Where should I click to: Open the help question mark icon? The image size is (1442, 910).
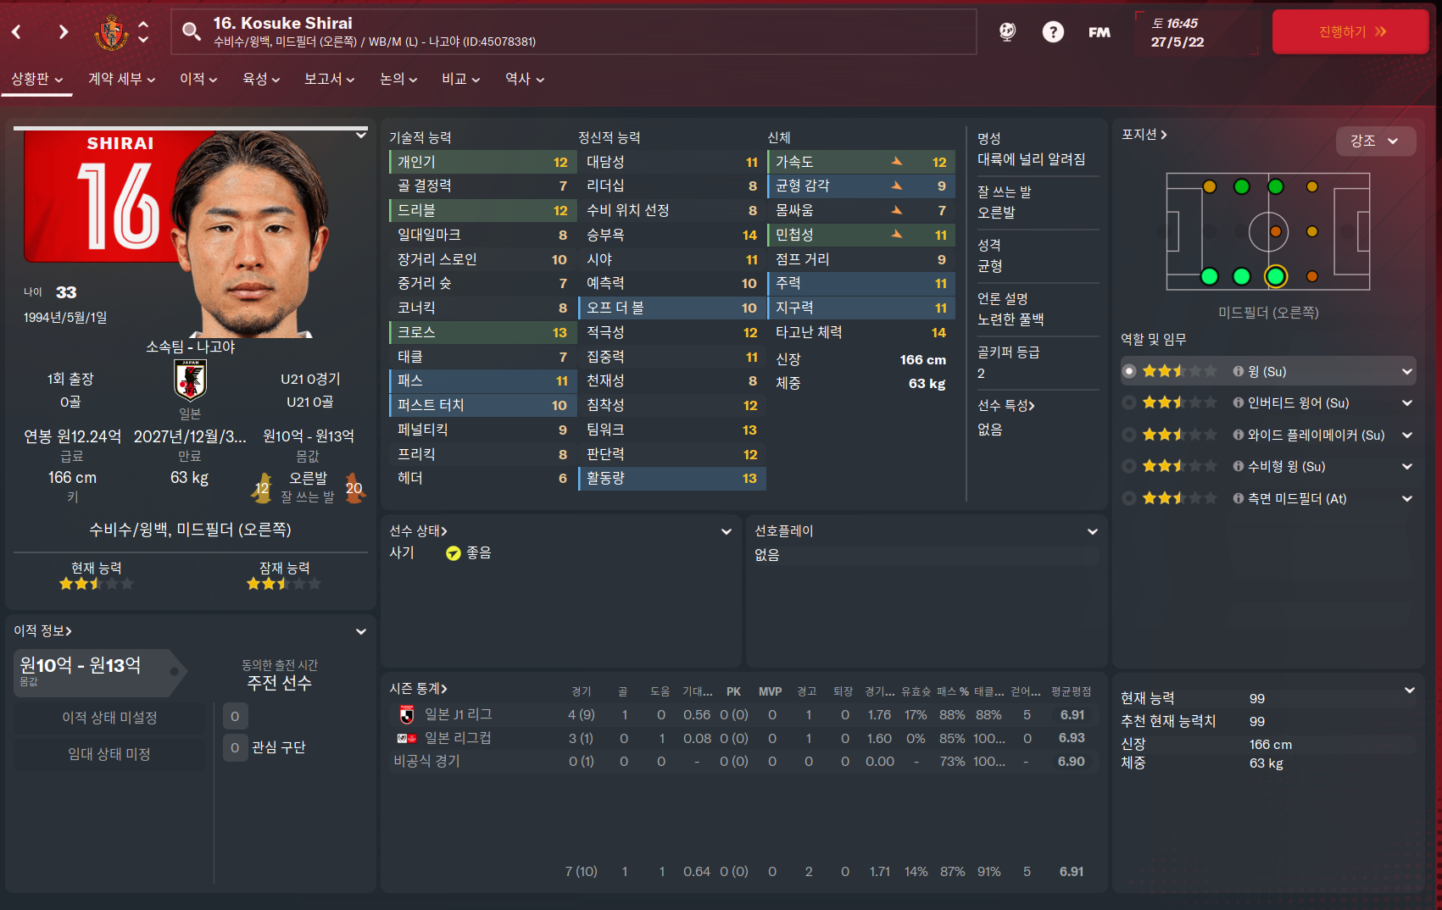pyautogui.click(x=1053, y=32)
